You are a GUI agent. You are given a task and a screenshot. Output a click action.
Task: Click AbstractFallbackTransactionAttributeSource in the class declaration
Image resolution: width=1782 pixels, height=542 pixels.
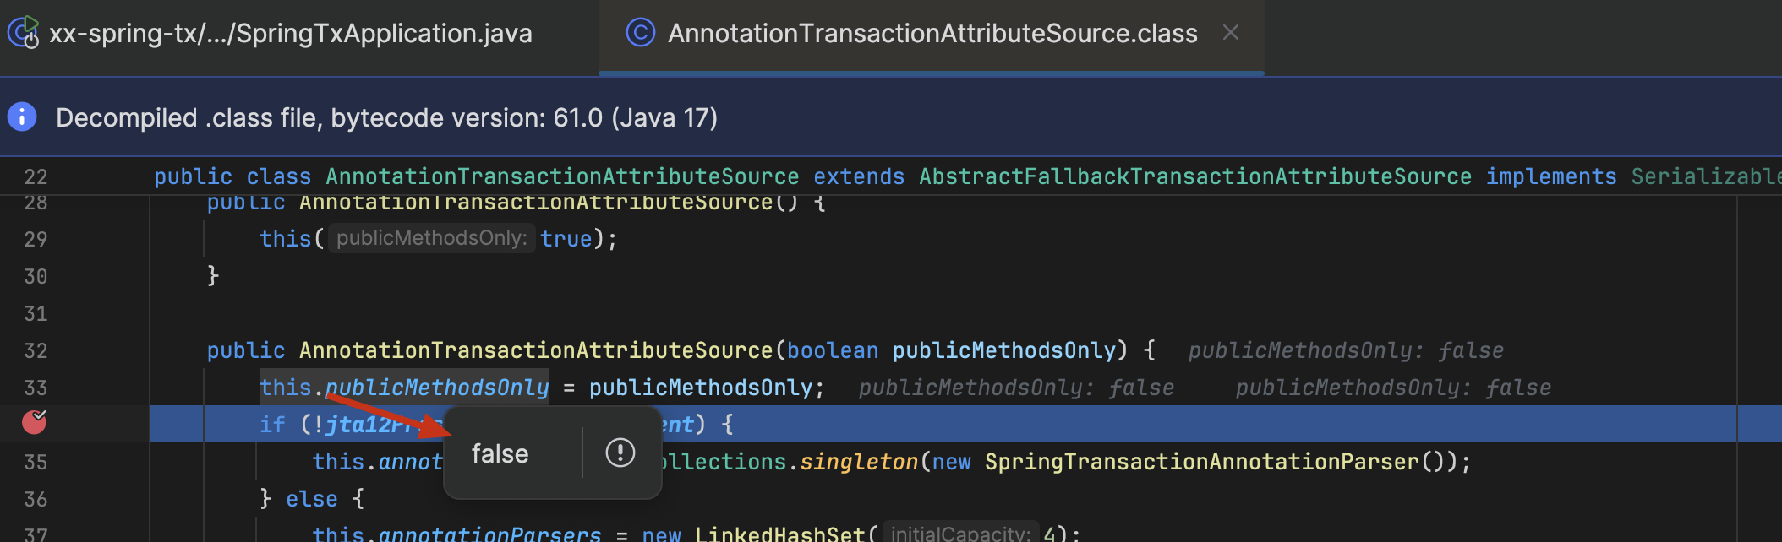(x=1194, y=176)
